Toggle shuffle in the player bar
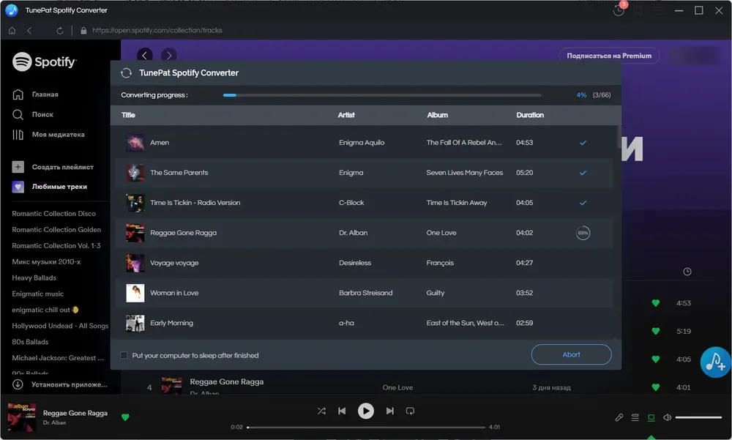Screen dimensions: 732x440 point(321,411)
